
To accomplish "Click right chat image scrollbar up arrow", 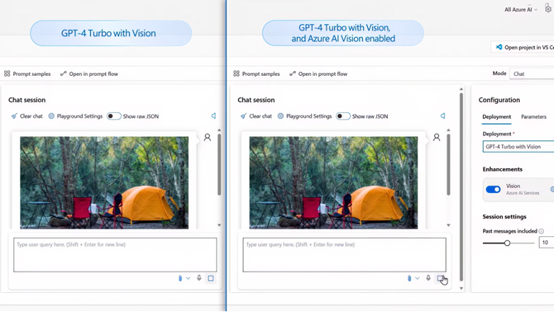I will pyautogui.click(x=449, y=130).
